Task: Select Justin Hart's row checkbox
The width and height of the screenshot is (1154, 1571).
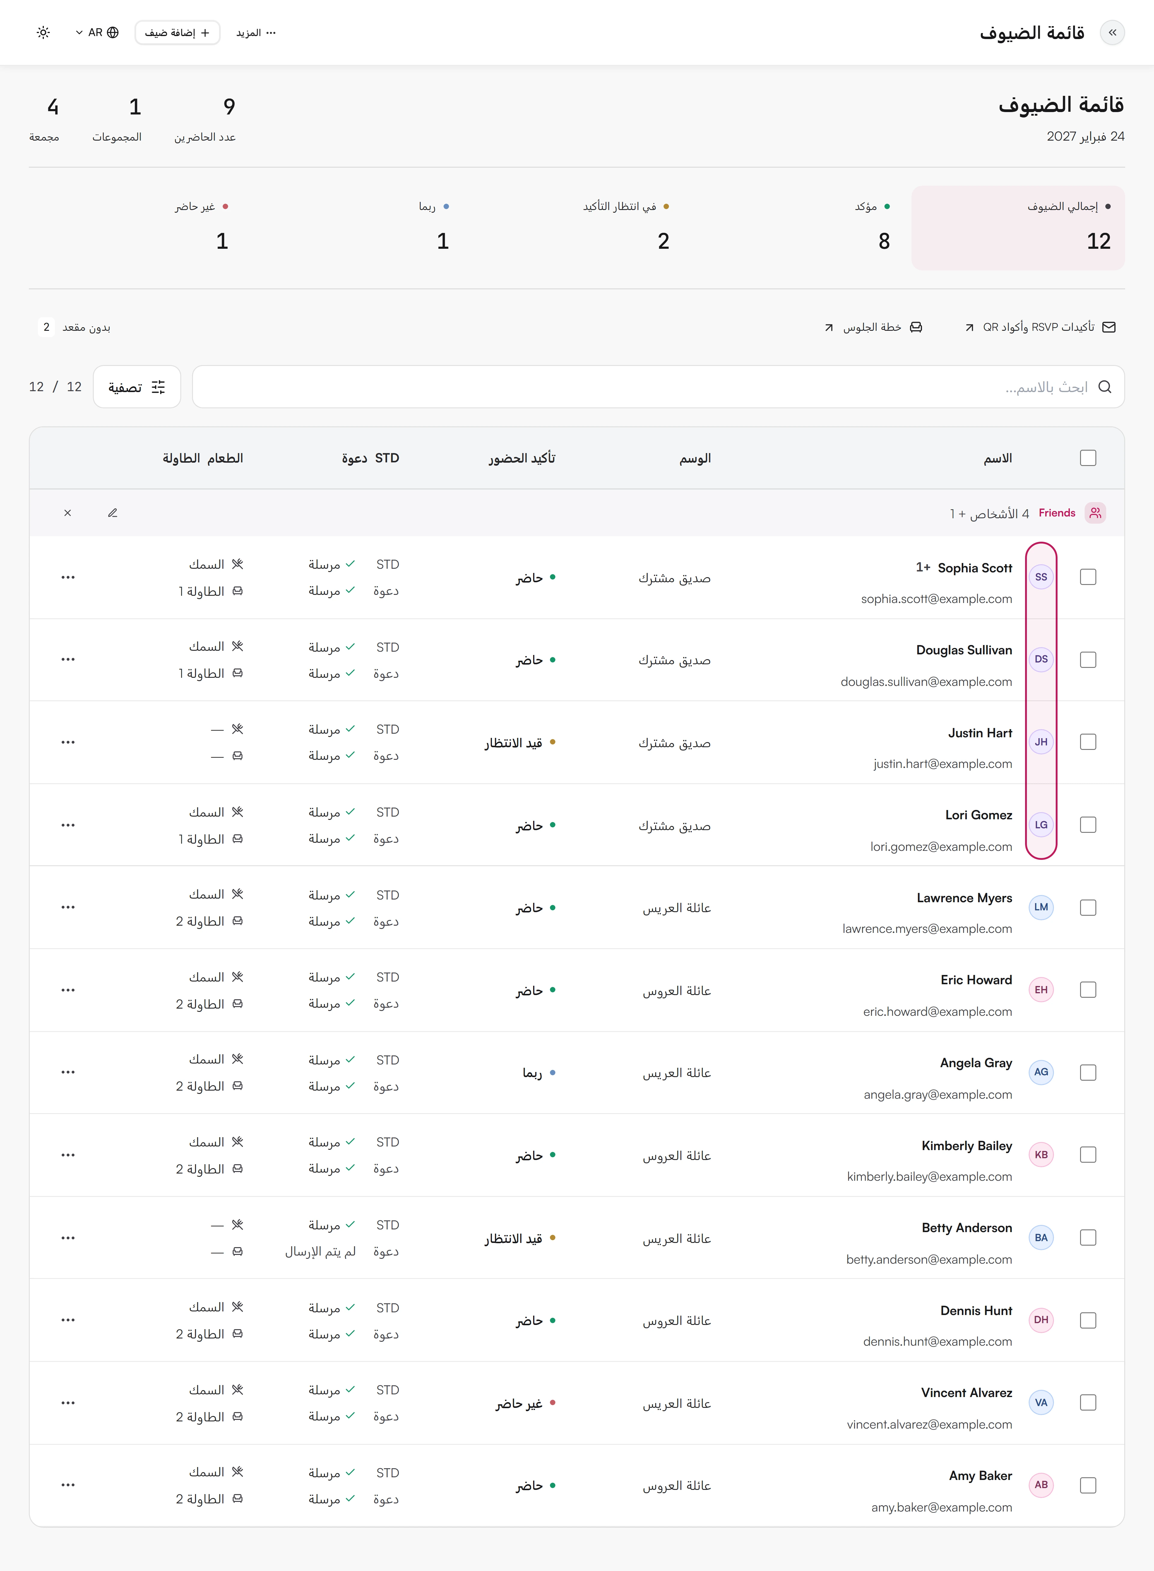Action: point(1088,742)
